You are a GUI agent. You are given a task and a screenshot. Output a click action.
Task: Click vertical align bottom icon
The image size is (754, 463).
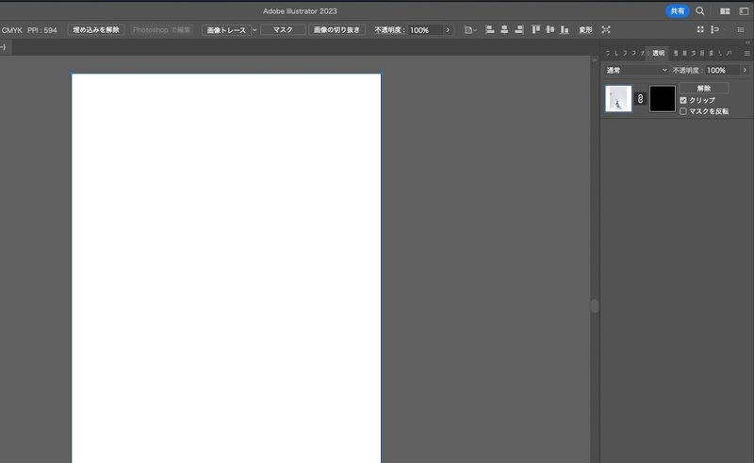565,30
